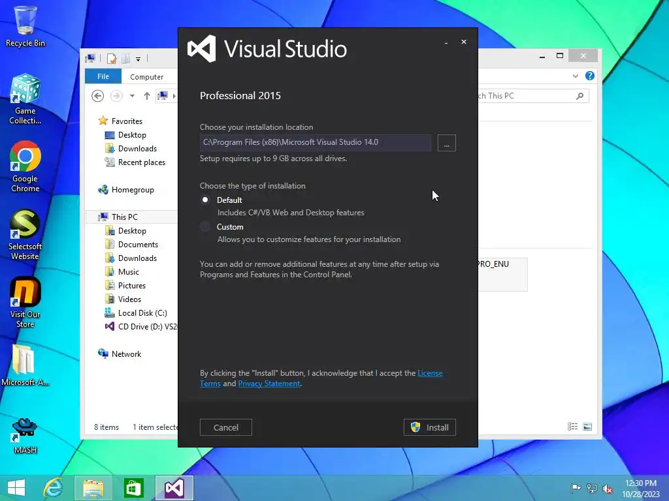The height and width of the screenshot is (501, 669).
Task: Select the PRO_ENU drive item in Explorer
Action: pyautogui.click(x=502, y=275)
